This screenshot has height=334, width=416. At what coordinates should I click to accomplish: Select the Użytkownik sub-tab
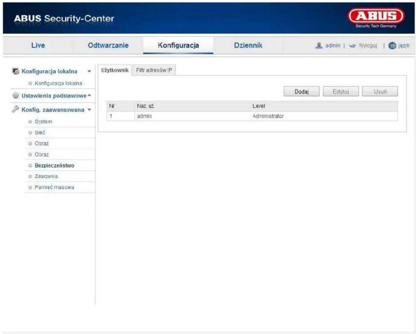click(x=115, y=70)
